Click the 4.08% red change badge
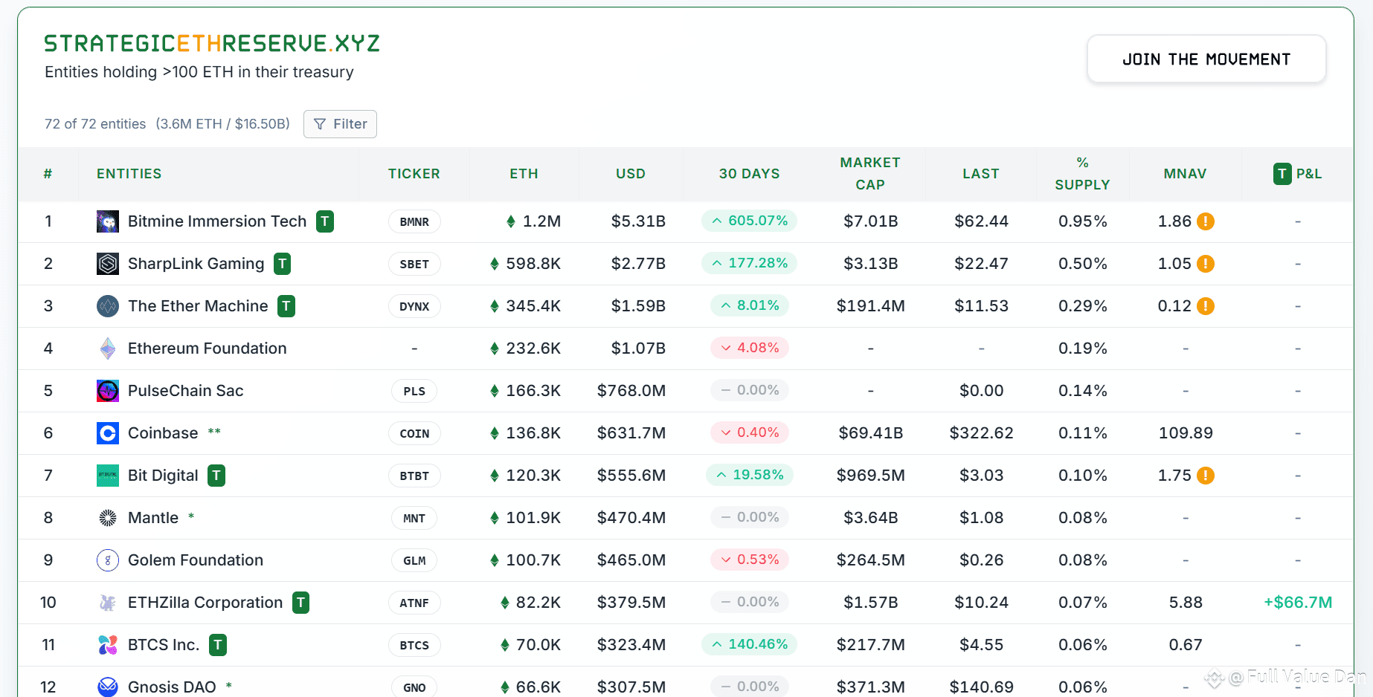Viewport: 1373px width, 697px height. click(x=749, y=348)
